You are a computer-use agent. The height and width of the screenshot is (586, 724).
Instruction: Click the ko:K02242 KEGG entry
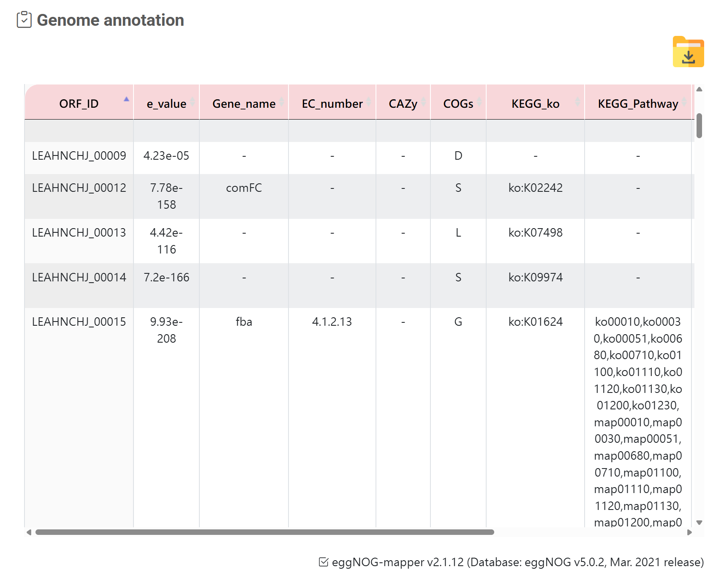[x=535, y=188]
